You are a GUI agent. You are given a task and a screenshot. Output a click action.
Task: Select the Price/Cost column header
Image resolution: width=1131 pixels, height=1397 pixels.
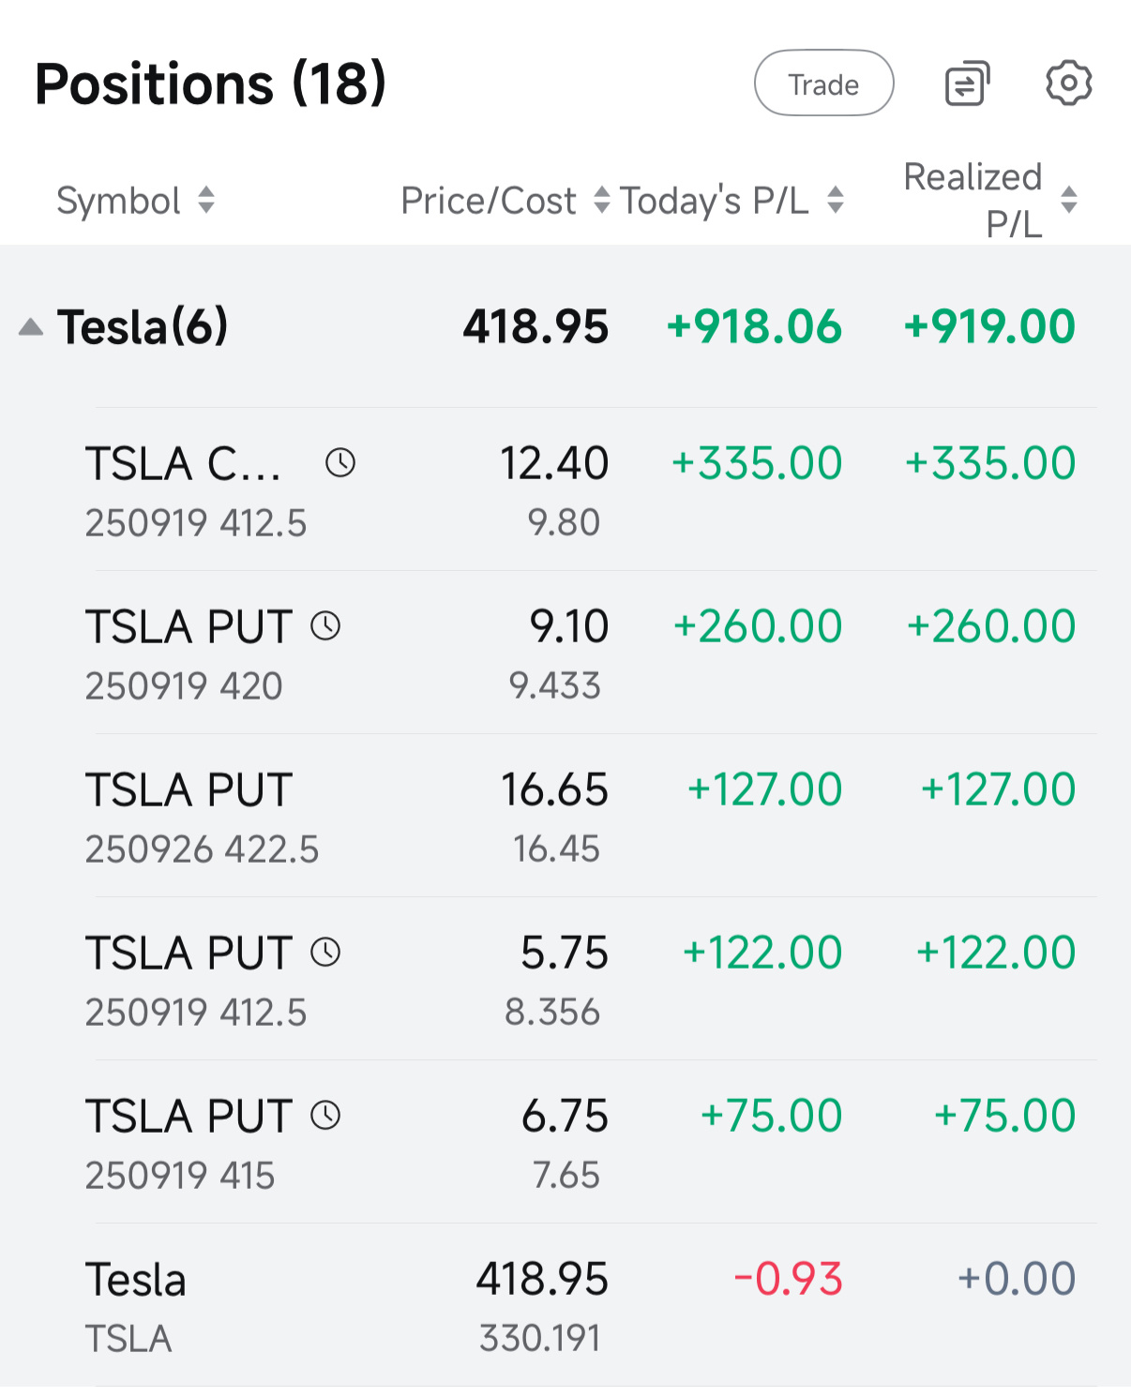point(489,201)
